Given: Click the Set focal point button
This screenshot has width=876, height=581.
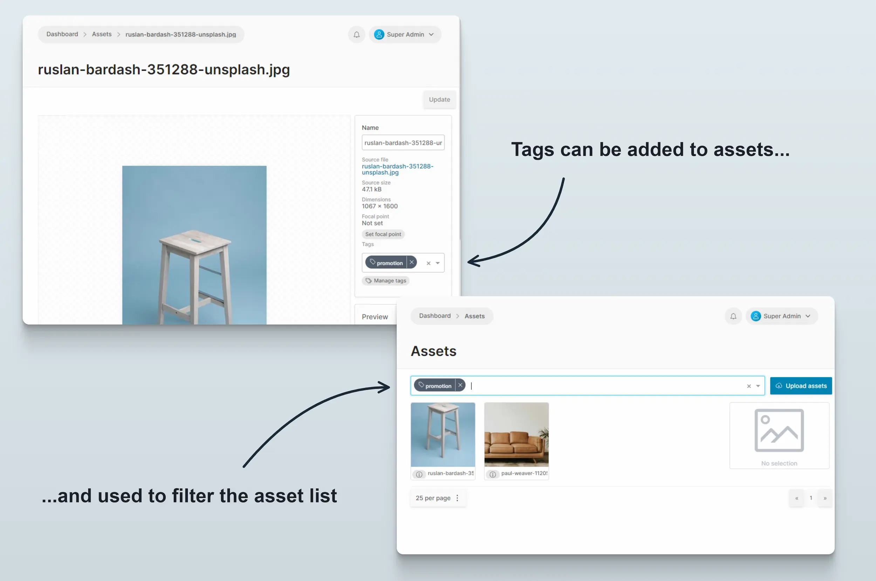Looking at the screenshot, I should click(x=383, y=234).
